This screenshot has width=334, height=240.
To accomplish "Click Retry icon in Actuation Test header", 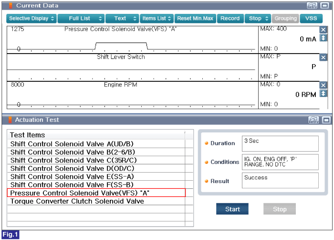I will [313, 120].
